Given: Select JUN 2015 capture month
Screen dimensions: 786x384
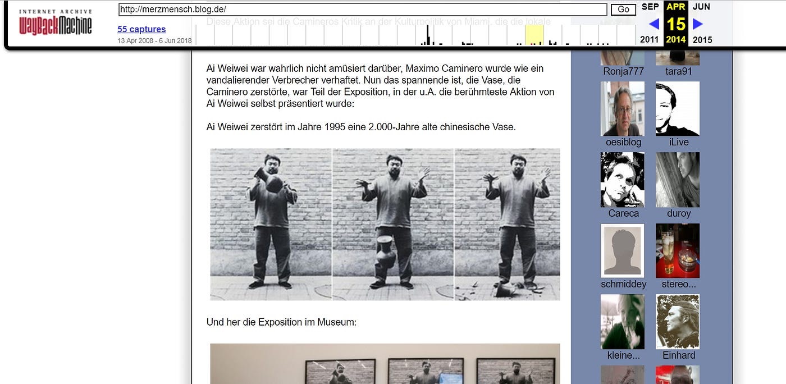Looking at the screenshot, I should point(702,23).
